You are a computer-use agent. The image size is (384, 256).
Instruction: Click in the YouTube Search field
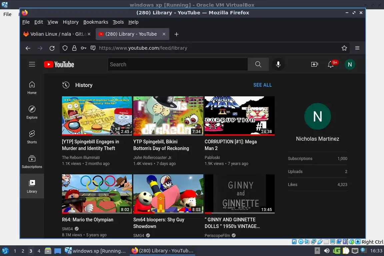tap(178, 64)
